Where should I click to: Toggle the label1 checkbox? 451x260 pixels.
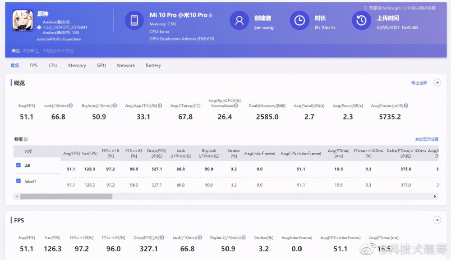[x=18, y=181]
